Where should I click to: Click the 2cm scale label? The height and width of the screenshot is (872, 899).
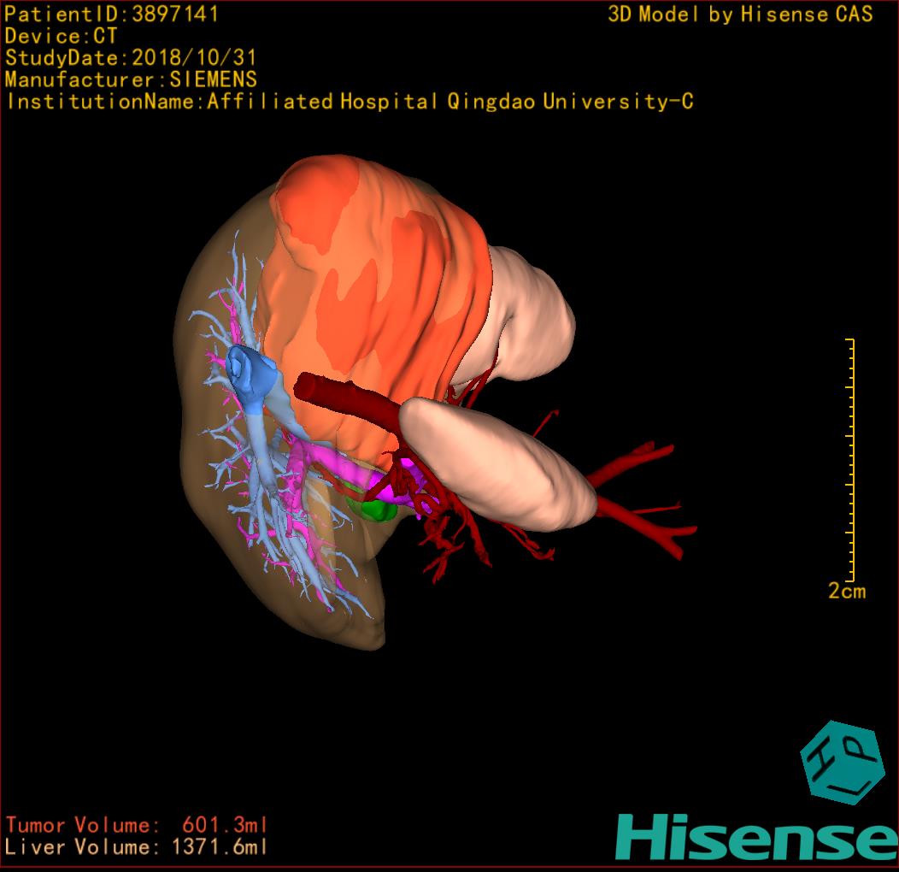click(x=847, y=591)
